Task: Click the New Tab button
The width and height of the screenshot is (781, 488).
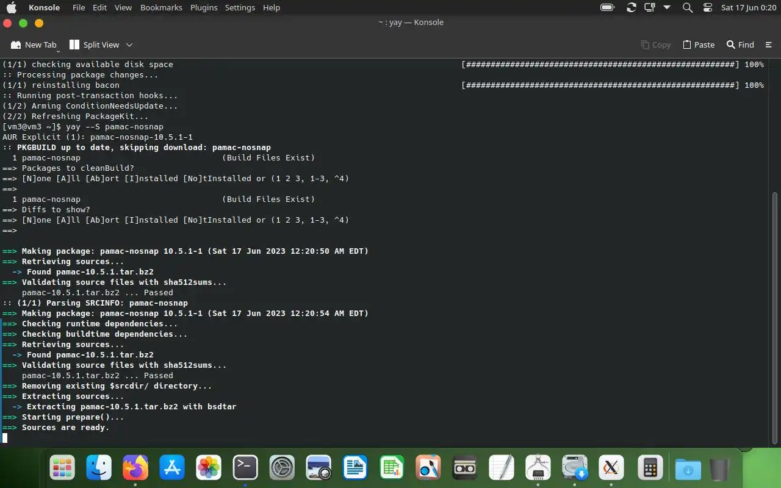Action: coord(34,45)
